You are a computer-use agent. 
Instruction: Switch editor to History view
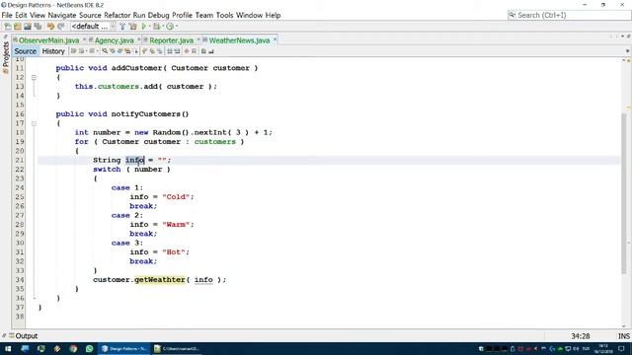(x=53, y=51)
